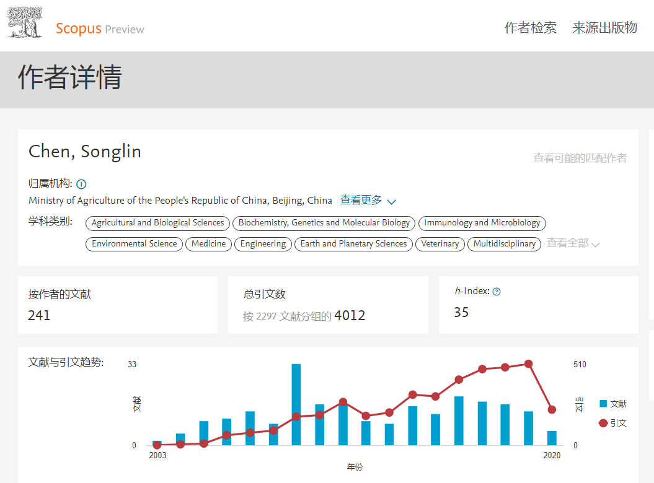Screen dimensions: 654x483
Task: Click the blue 文献 legend square
Action: click(603, 404)
